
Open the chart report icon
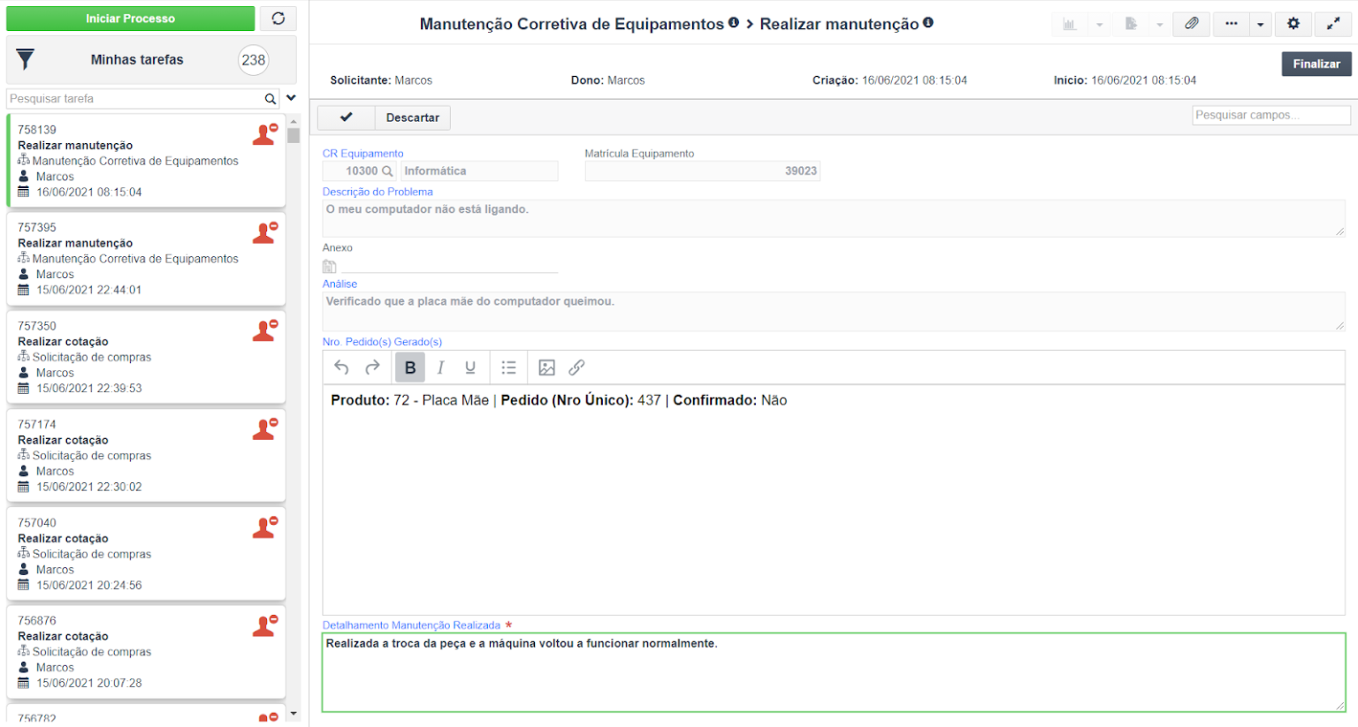coord(1070,24)
